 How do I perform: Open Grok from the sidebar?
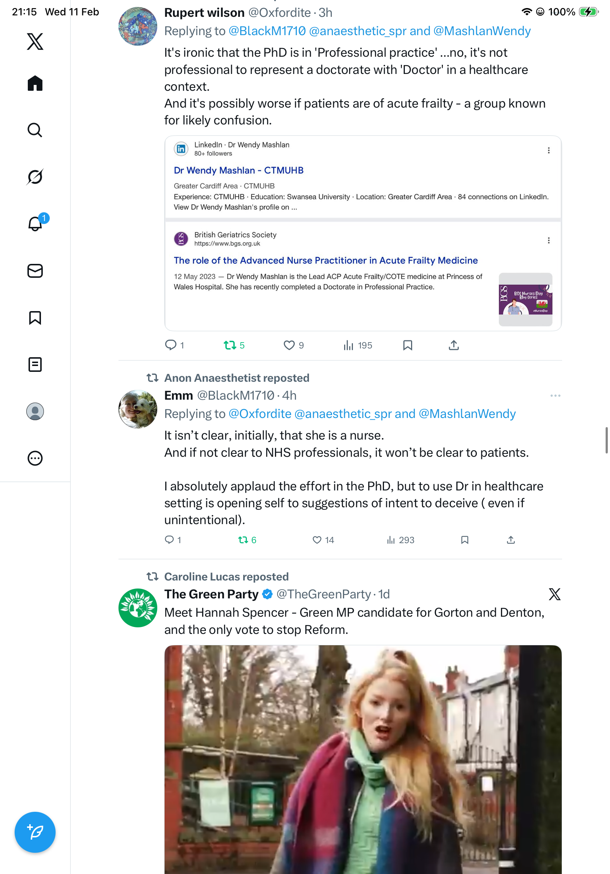point(35,177)
